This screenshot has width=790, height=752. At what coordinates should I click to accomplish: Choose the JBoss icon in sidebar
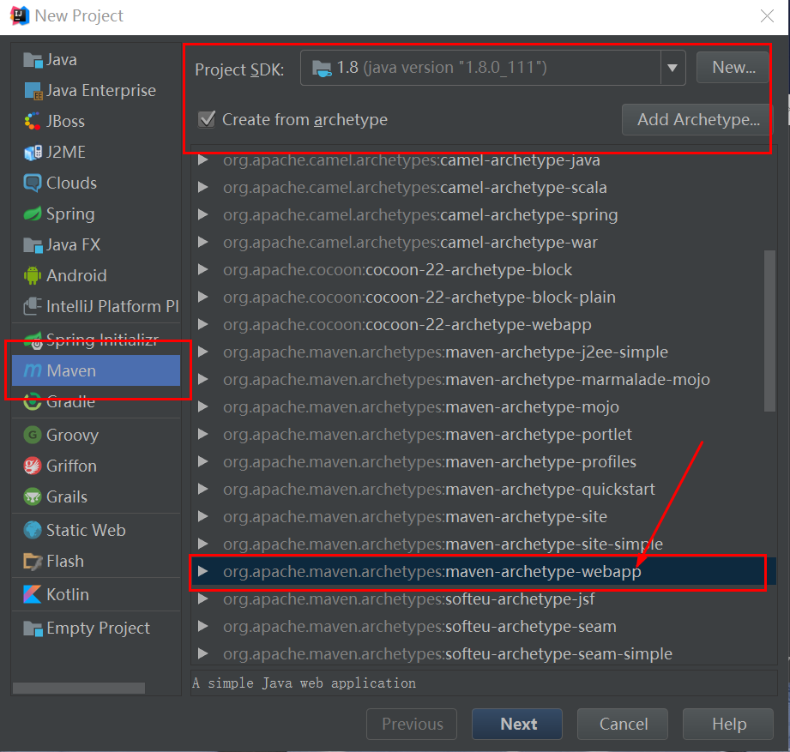point(33,122)
